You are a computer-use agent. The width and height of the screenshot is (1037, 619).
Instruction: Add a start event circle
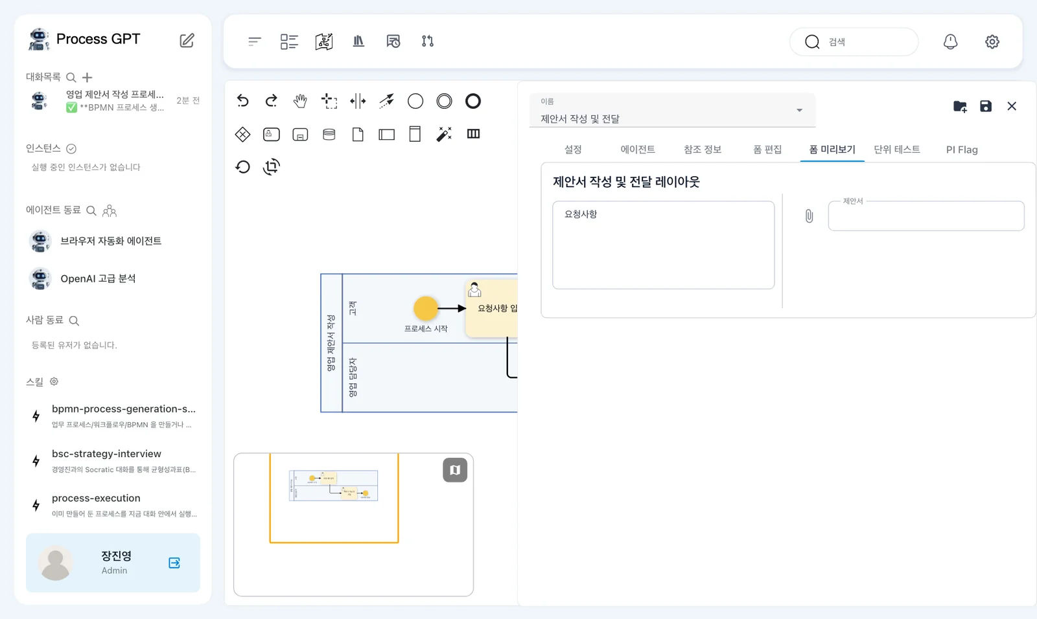tap(415, 101)
